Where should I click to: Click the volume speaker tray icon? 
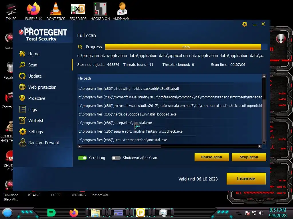point(261,213)
